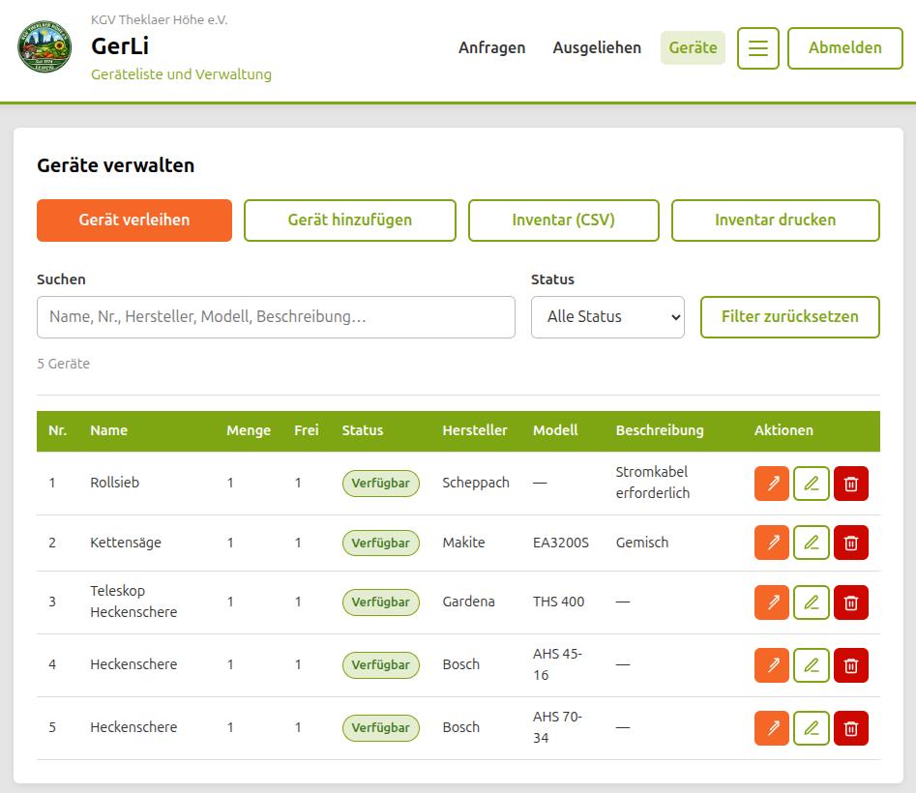Lend the Heckenschere AHS 70-34 via its orange arrow icon

[x=772, y=728]
